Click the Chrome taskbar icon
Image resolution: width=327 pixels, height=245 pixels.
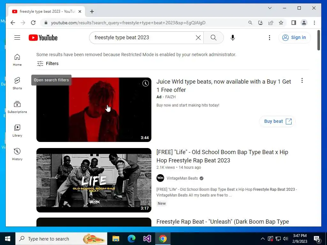click(x=163, y=239)
